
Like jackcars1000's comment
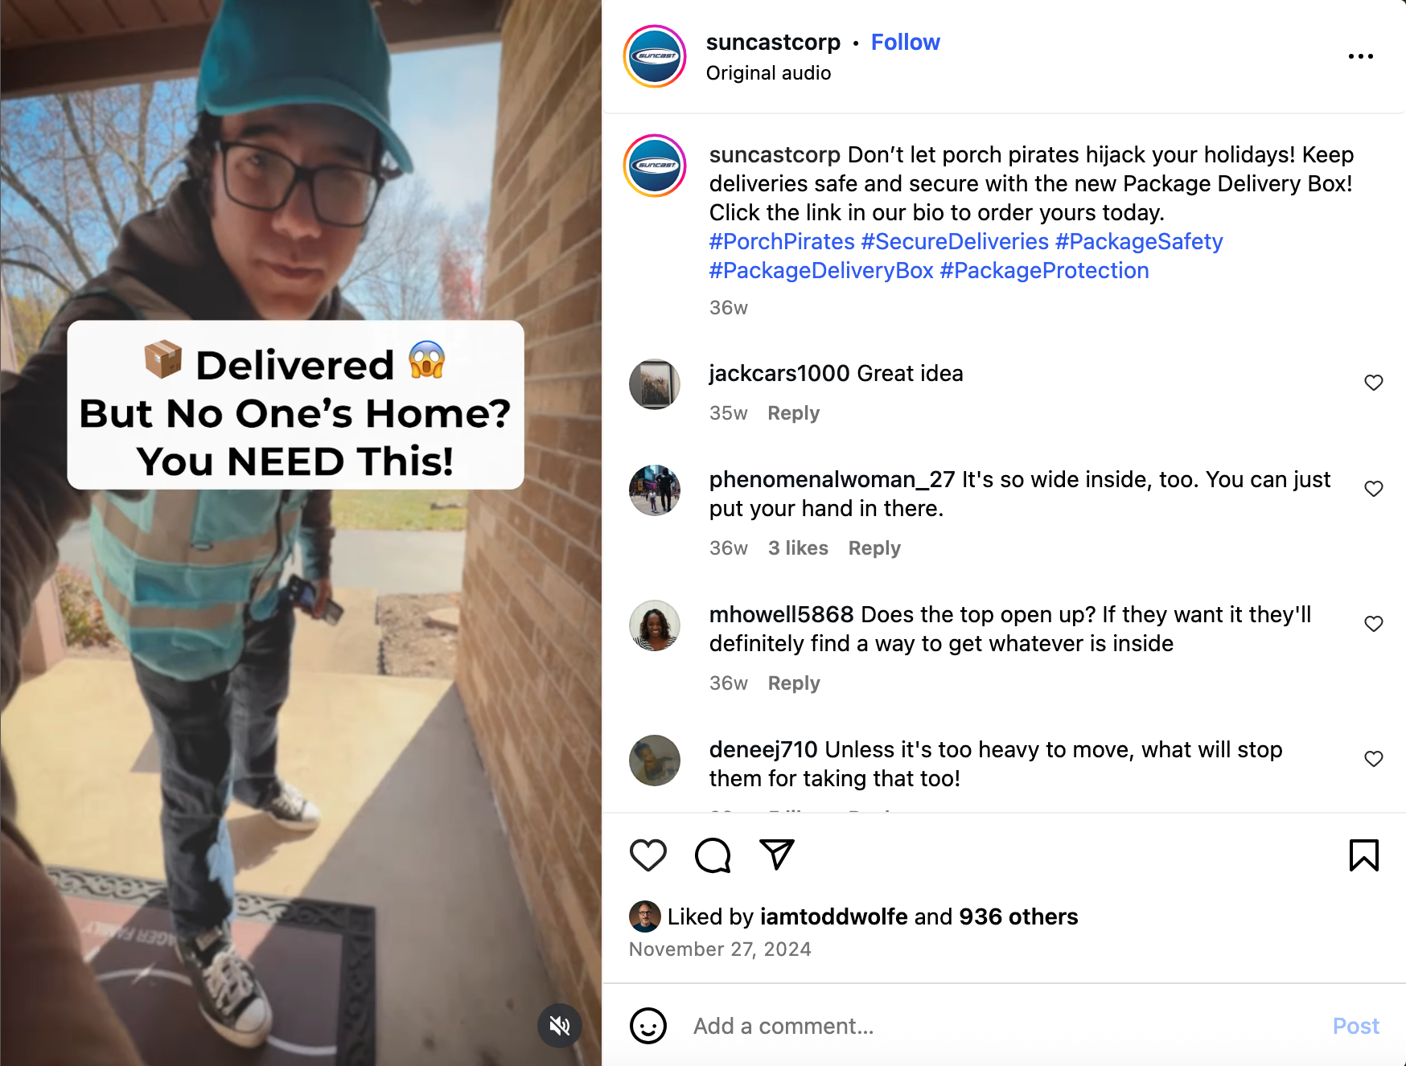pos(1374,383)
